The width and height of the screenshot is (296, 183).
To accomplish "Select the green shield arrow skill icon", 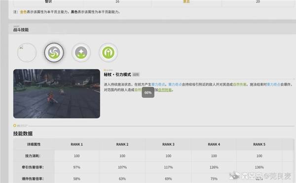I will (109, 52).
